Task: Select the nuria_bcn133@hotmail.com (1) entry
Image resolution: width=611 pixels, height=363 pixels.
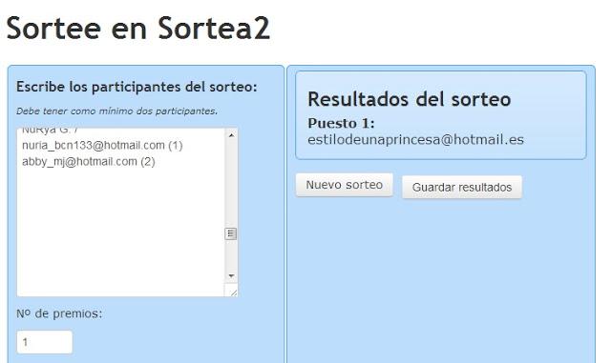Action: pyautogui.click(x=102, y=146)
